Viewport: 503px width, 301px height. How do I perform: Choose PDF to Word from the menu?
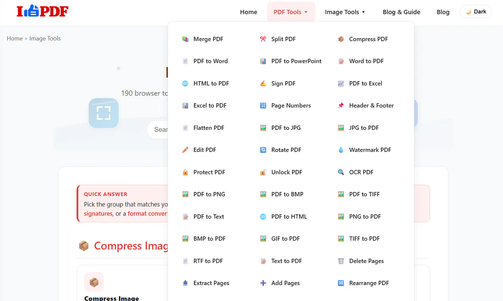pos(211,61)
